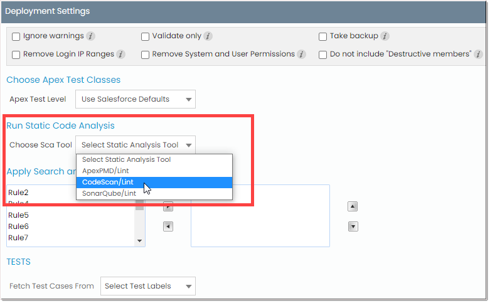Collapse the Choose Sca Tool dropdown
This screenshot has height=303, width=490.
(135, 145)
